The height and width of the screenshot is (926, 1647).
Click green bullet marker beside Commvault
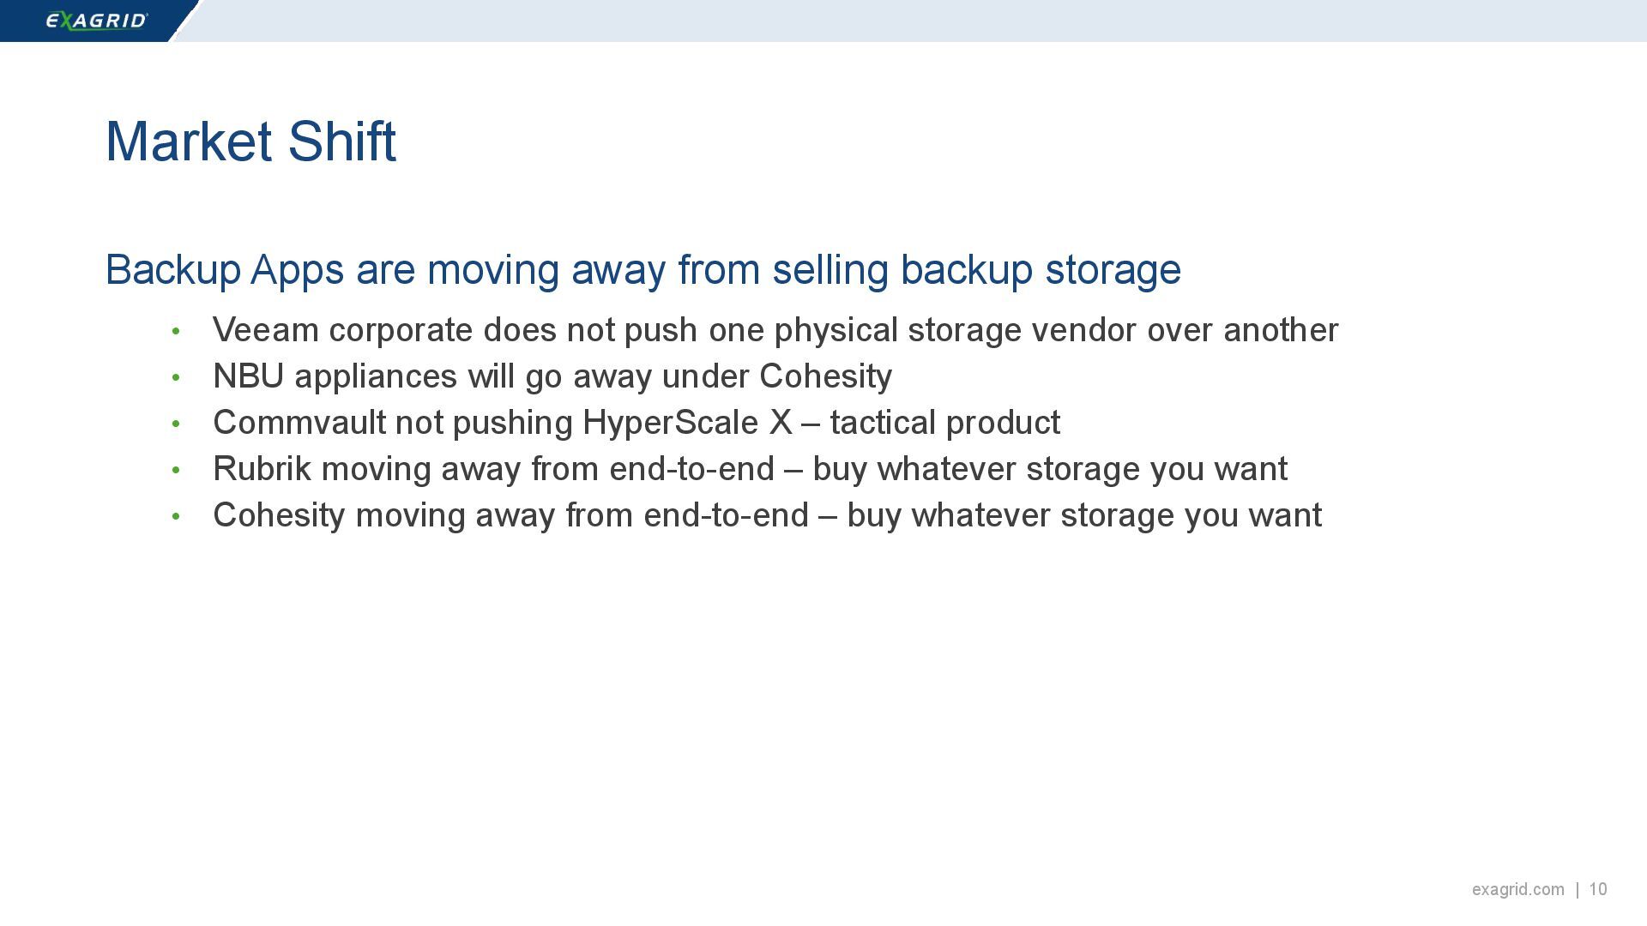(176, 424)
